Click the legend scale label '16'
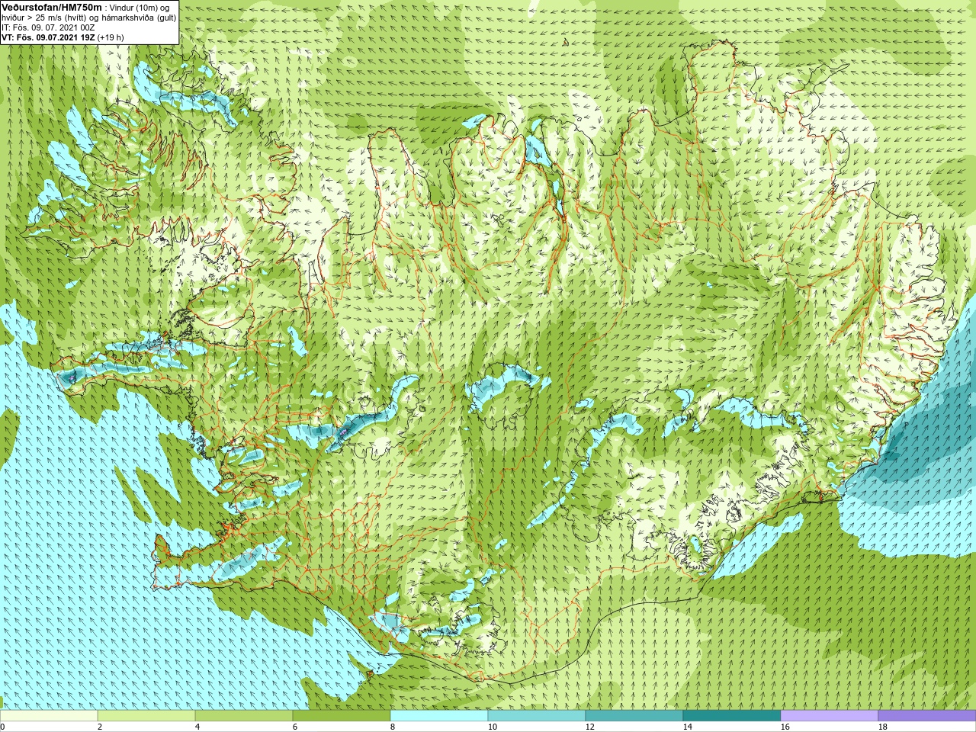 pos(785,727)
